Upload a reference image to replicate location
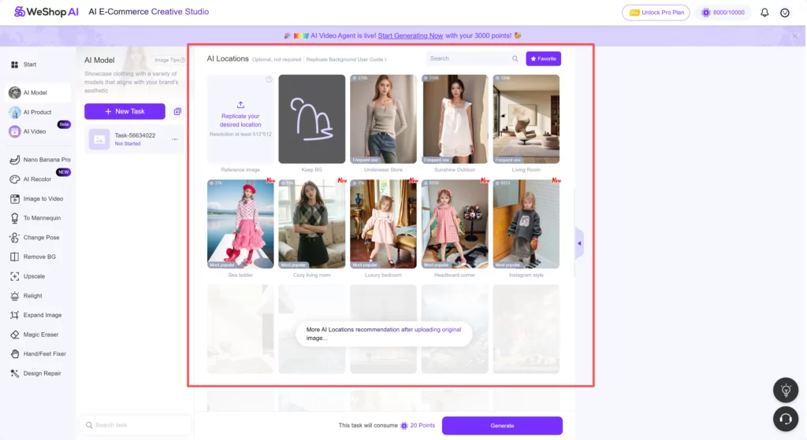The width and height of the screenshot is (807, 440). coord(240,119)
